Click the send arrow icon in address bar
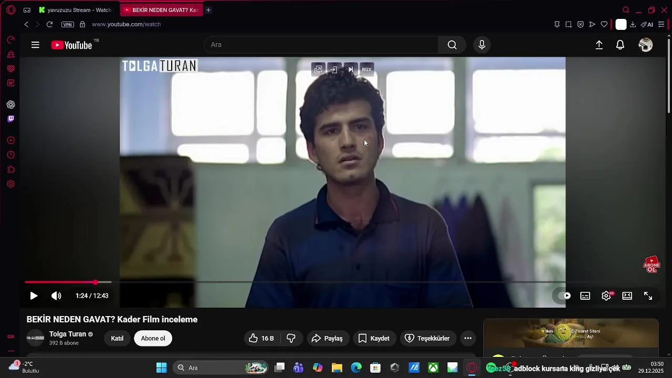Screen dimensions: 672x378 [592, 24]
